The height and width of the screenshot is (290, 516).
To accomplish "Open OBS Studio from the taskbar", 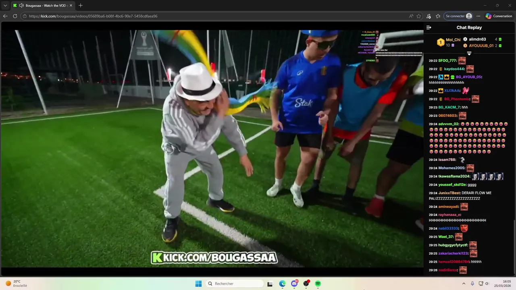I will [306, 284].
